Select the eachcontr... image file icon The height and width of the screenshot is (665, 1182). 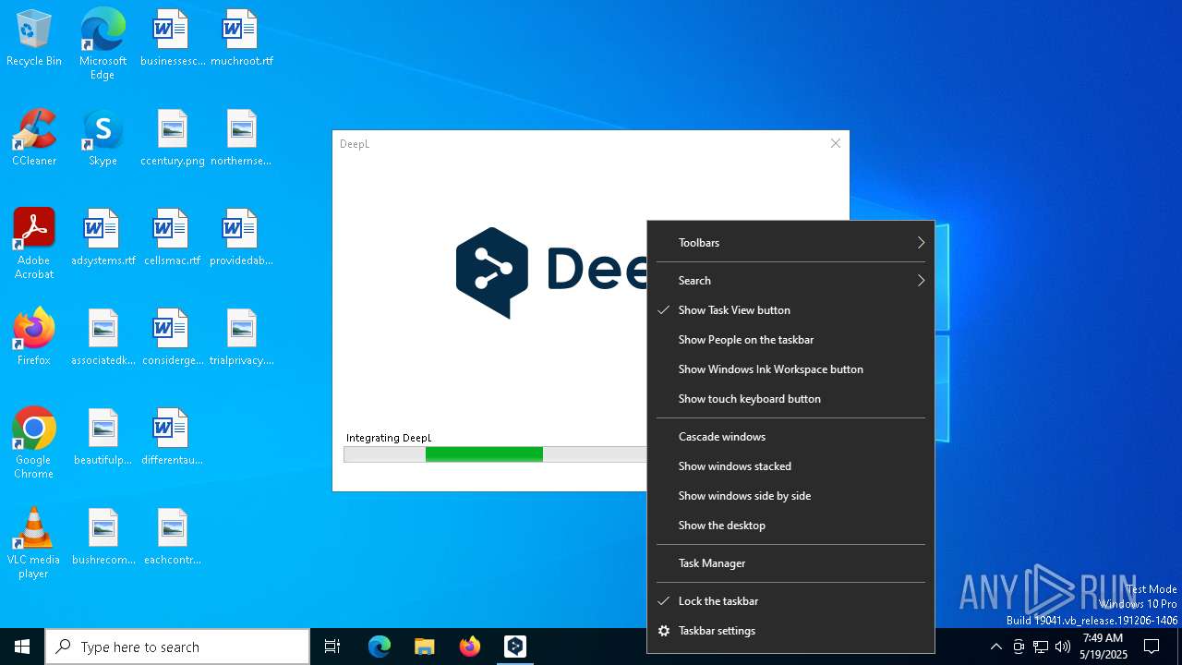point(172,537)
